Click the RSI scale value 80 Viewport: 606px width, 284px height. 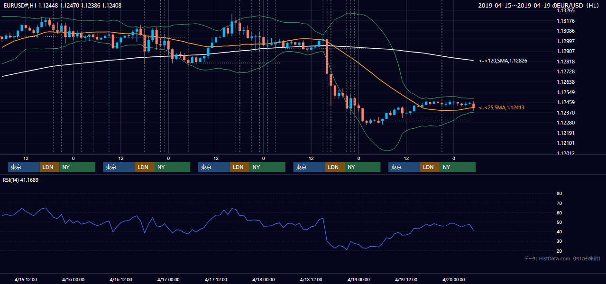tap(559, 194)
